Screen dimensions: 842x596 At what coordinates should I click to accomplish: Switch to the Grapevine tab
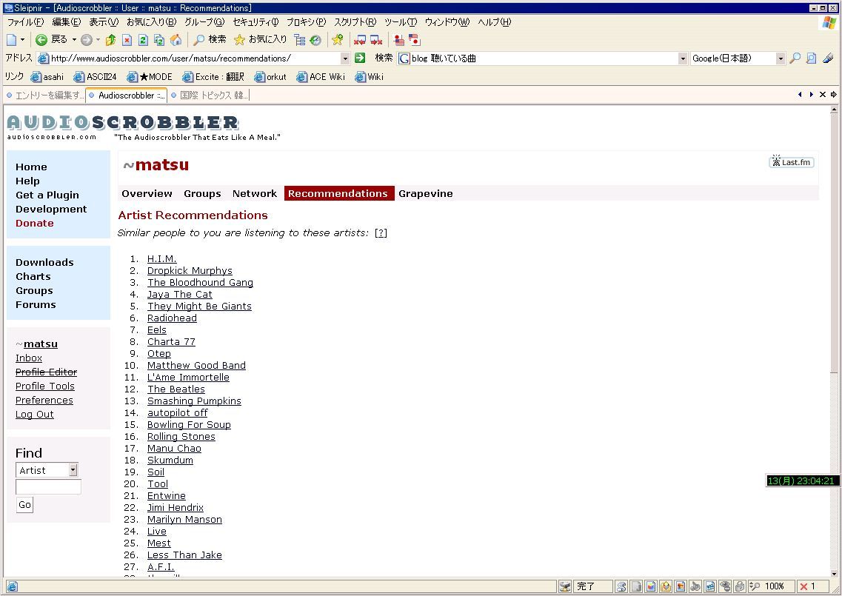(x=425, y=194)
